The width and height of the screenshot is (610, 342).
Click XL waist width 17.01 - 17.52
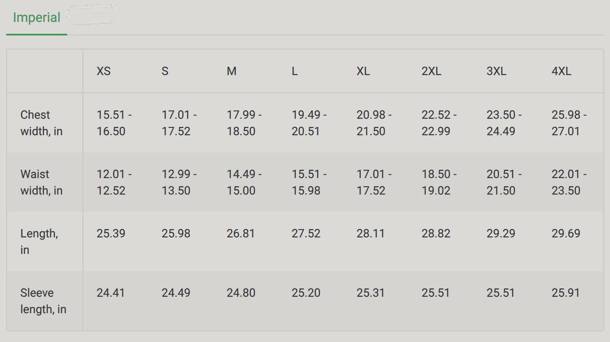[x=374, y=182]
